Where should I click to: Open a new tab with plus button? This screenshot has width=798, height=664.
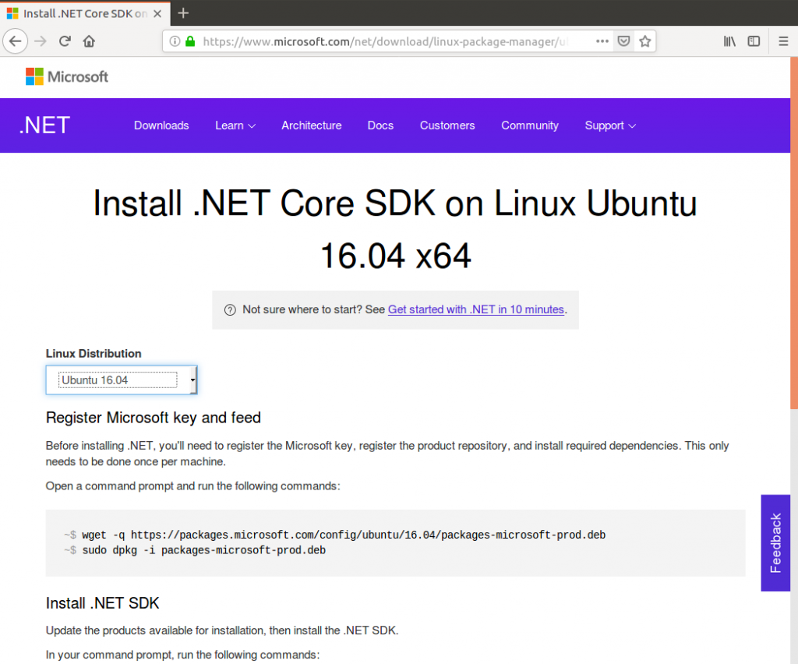pyautogui.click(x=183, y=13)
